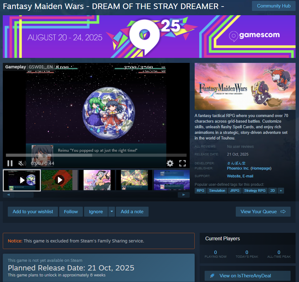Screen dimensions: 299x282
Task: Click the 'Current Players' heading
Action: click(222, 238)
